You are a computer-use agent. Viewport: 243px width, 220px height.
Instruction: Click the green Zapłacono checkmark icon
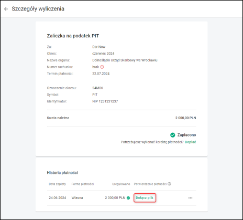pos(173,135)
